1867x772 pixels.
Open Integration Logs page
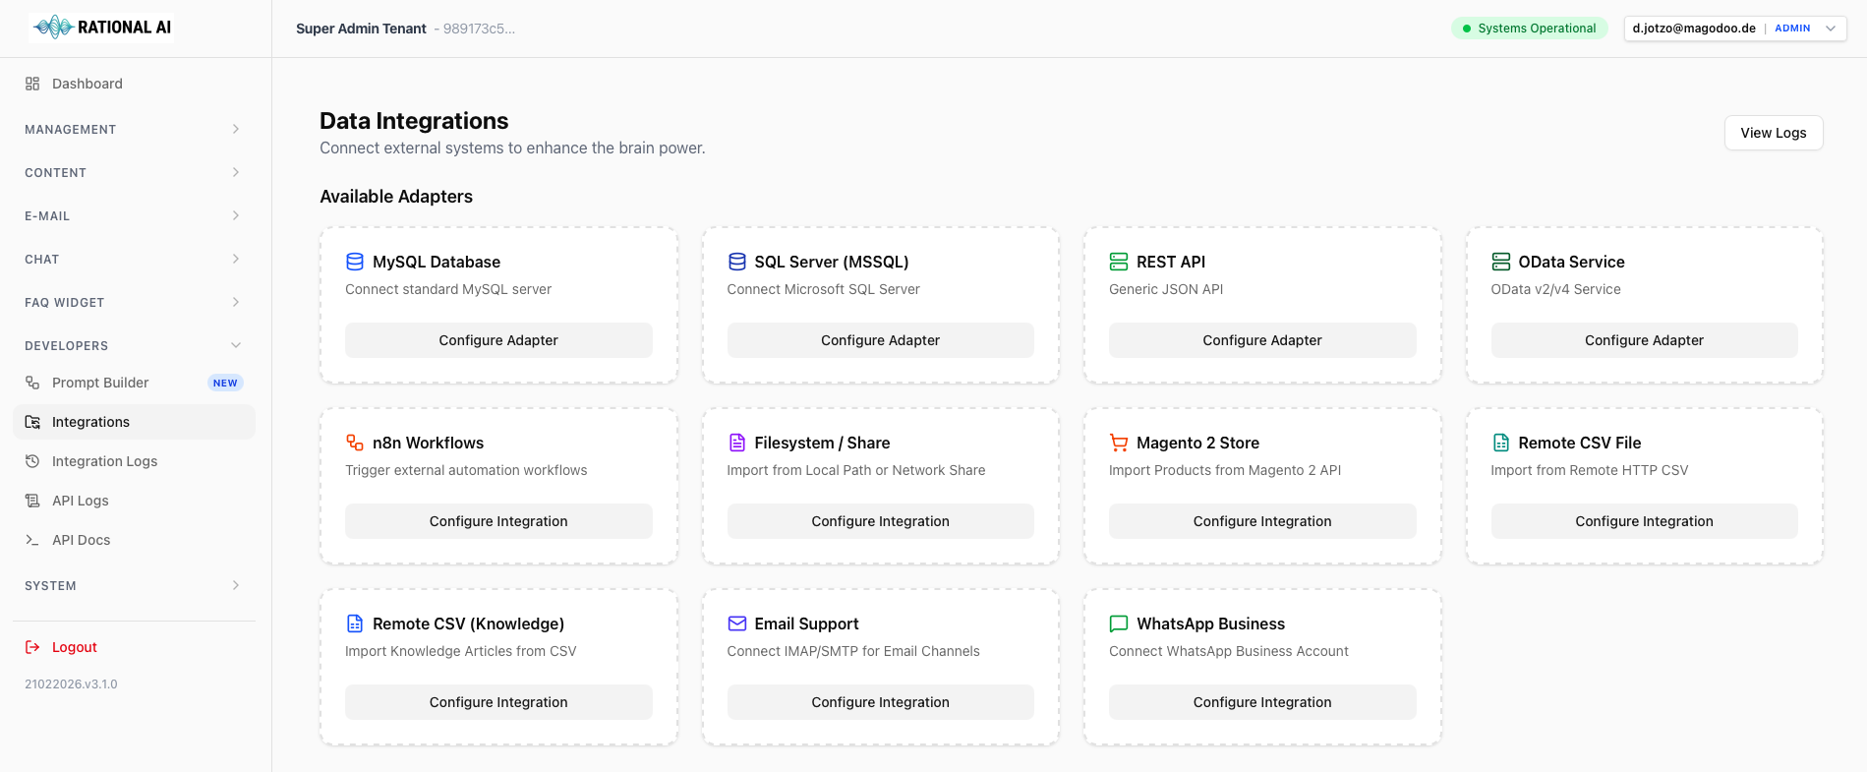(x=134, y=461)
